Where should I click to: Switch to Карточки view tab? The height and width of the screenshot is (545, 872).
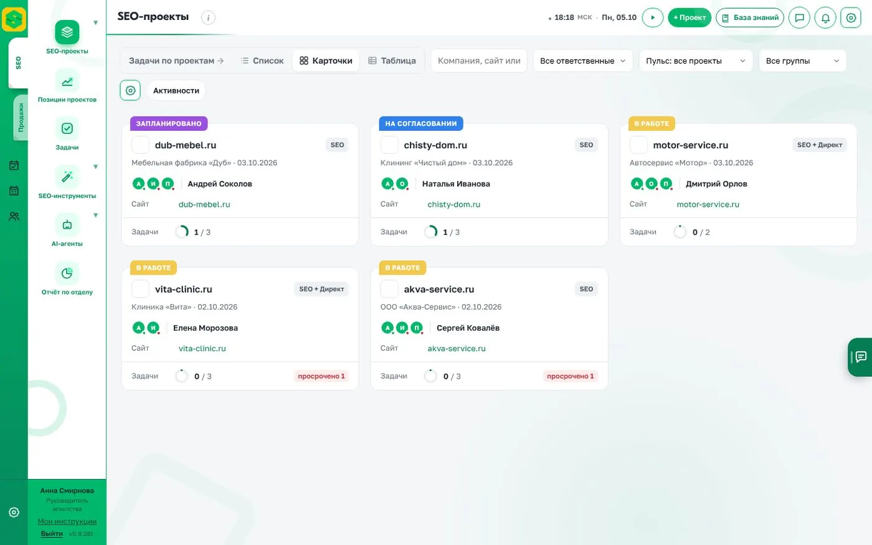pyautogui.click(x=326, y=61)
